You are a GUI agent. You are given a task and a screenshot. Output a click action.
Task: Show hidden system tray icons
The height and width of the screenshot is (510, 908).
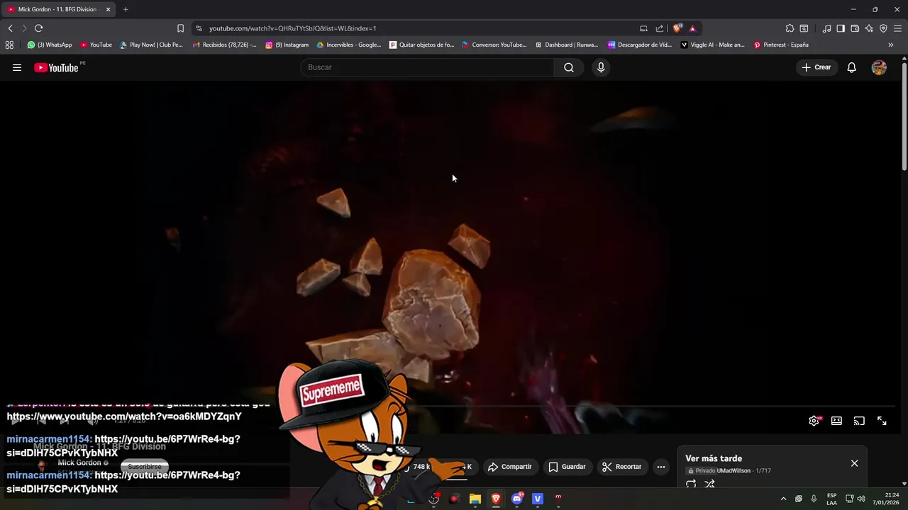[x=783, y=499]
